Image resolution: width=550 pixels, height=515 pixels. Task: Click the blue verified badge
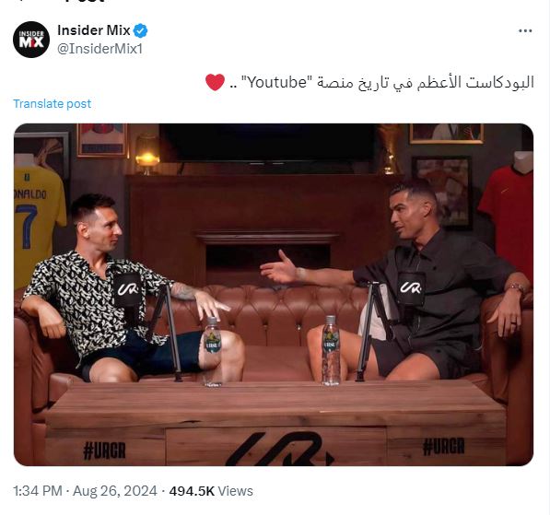click(141, 30)
